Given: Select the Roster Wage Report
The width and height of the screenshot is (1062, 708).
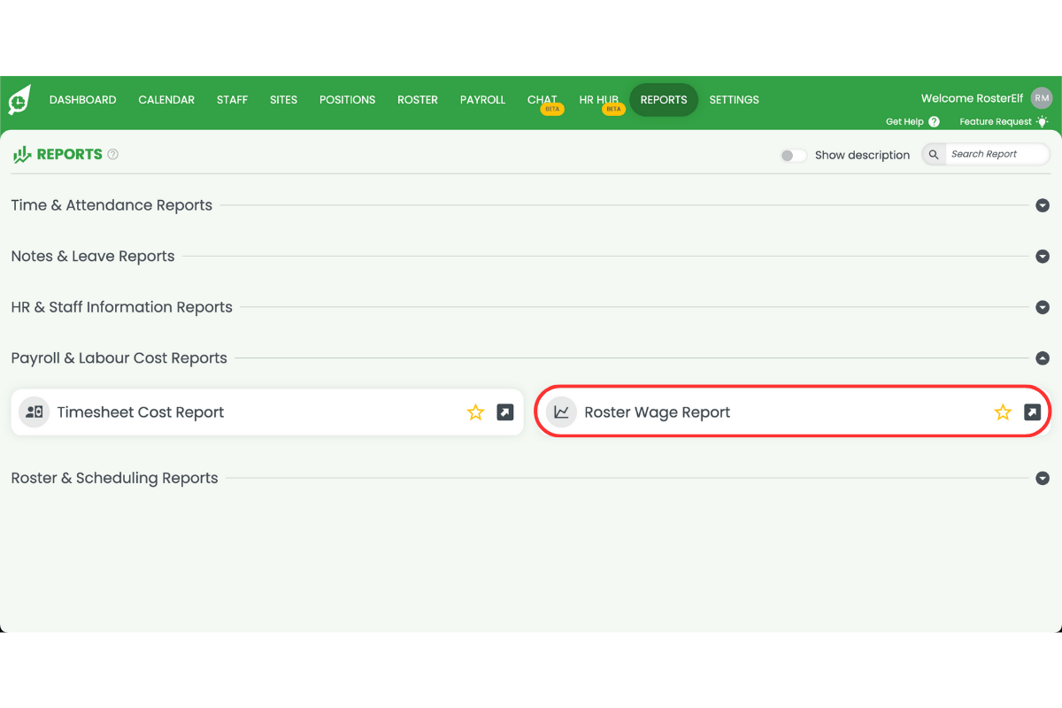Looking at the screenshot, I should [x=657, y=412].
